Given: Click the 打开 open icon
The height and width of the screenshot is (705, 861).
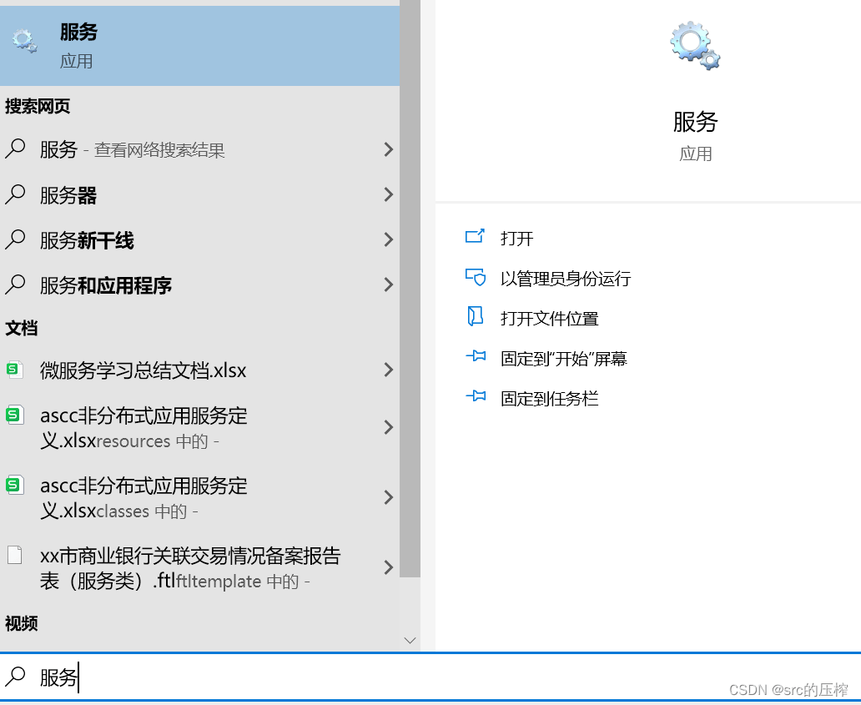Looking at the screenshot, I should [475, 236].
